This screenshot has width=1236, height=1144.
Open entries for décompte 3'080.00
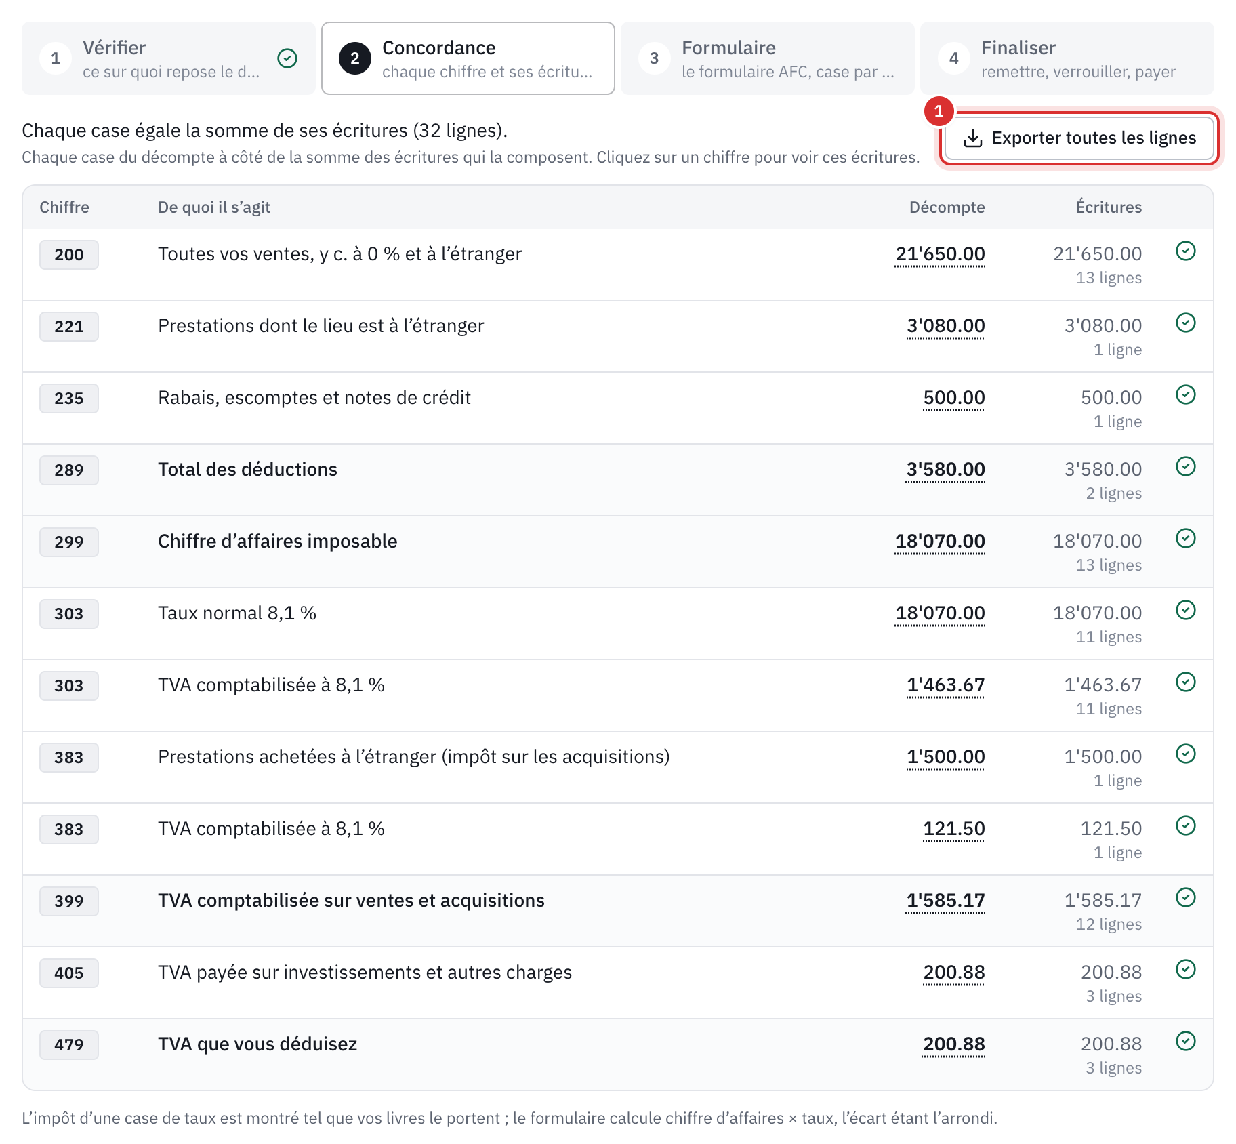point(946,326)
